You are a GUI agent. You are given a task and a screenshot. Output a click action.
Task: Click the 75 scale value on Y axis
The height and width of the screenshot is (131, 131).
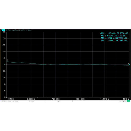click(4, 38)
